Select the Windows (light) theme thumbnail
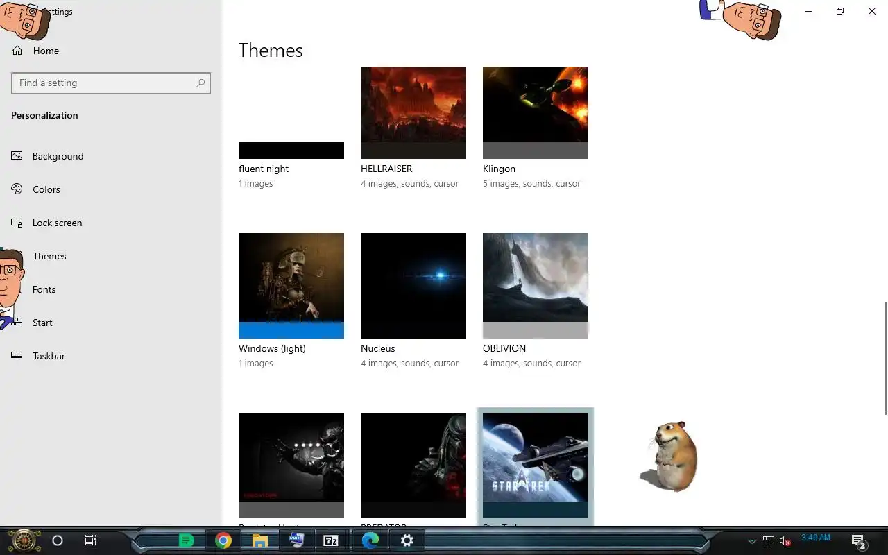The image size is (888, 555). (291, 286)
